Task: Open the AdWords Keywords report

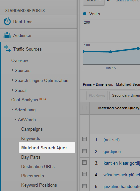Action: [31, 138]
